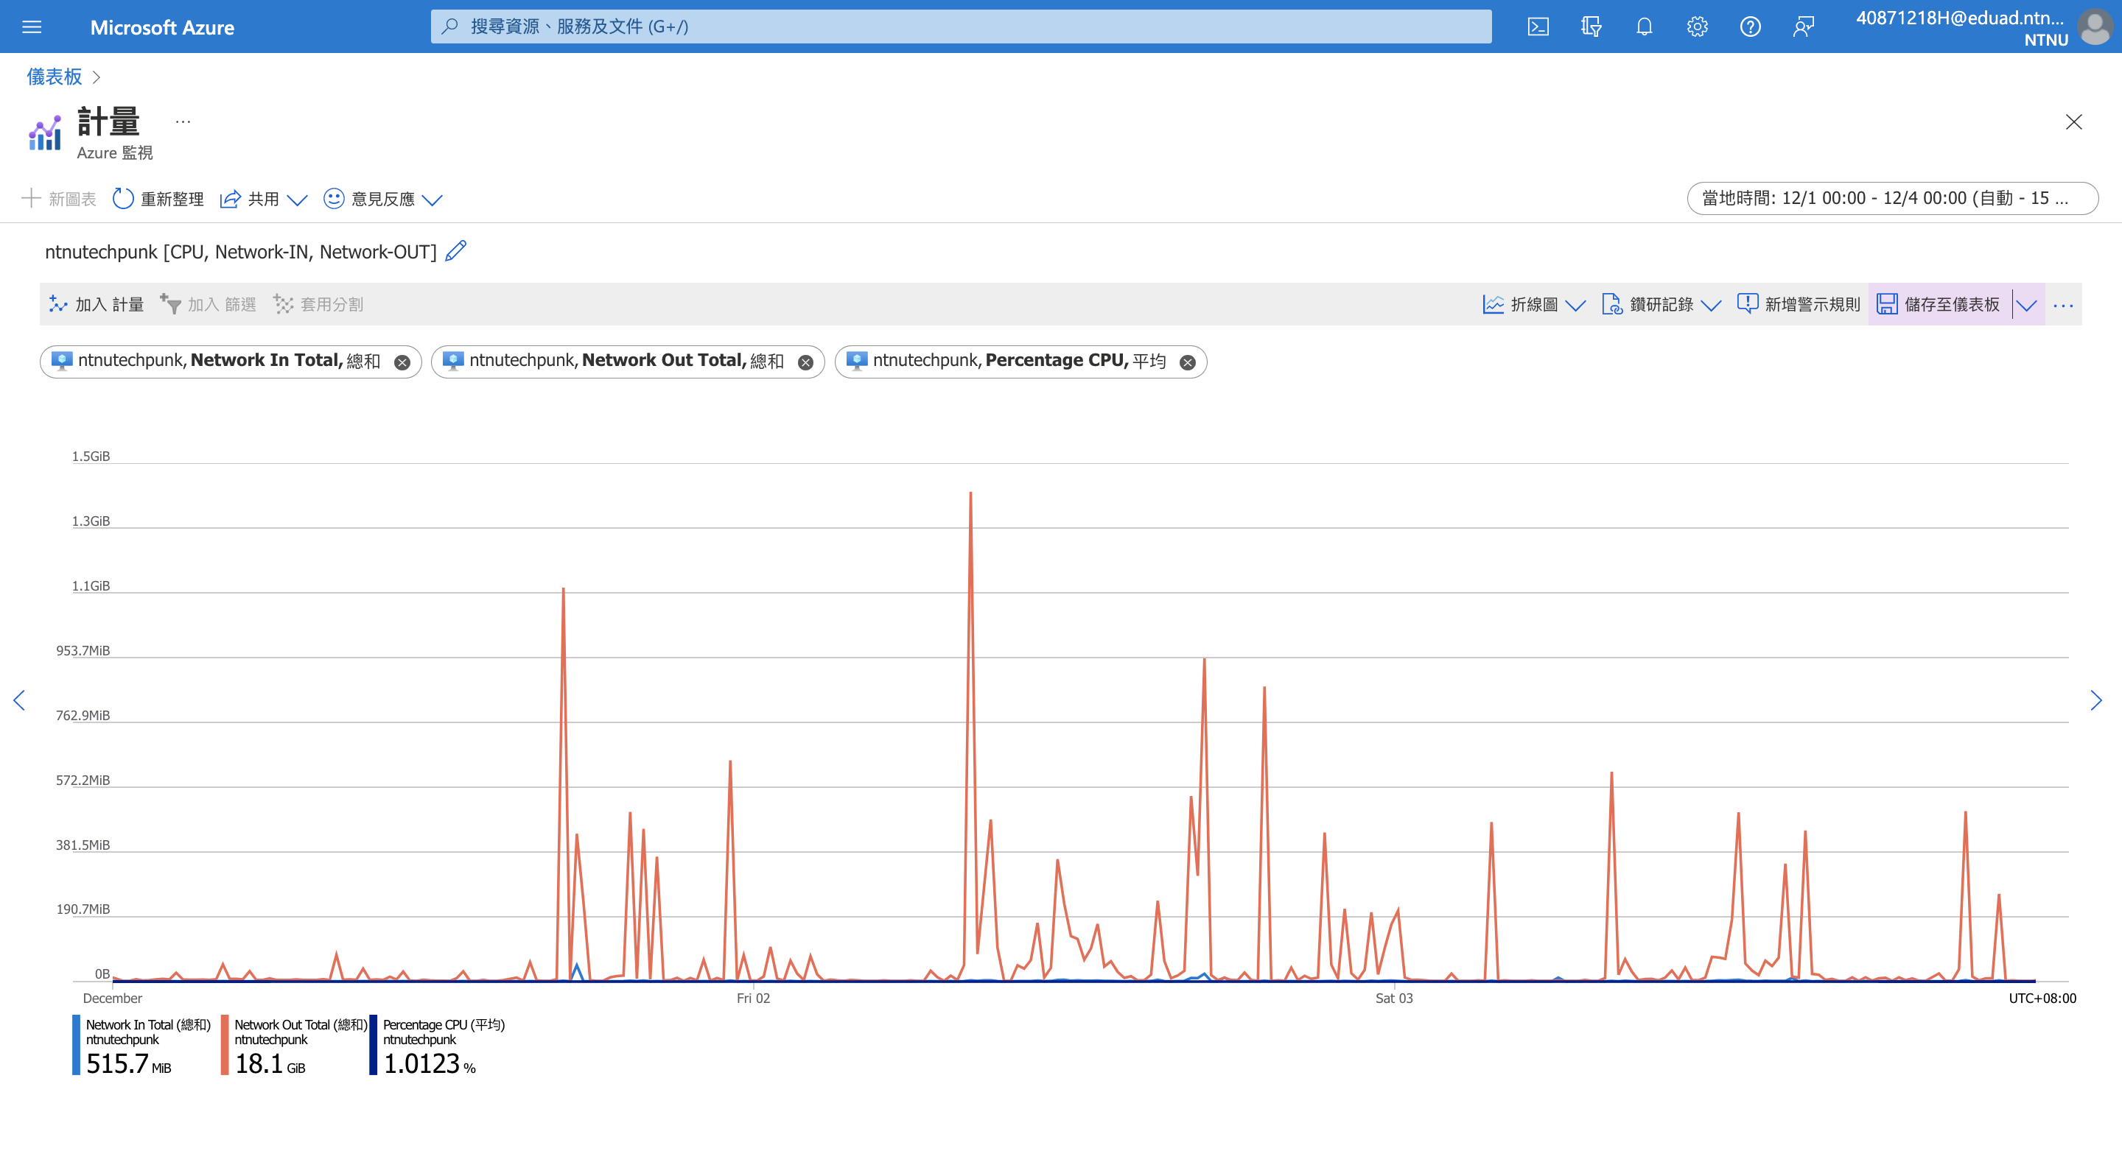The image size is (2122, 1162).
Task: Open directories and subscriptions filter icon
Action: pyautogui.click(x=1591, y=27)
